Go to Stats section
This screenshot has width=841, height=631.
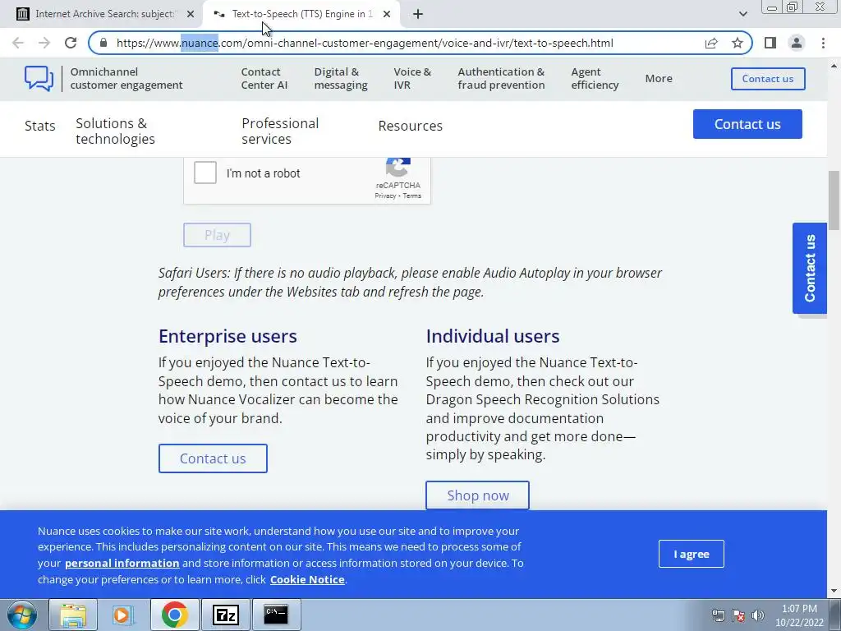point(39,126)
